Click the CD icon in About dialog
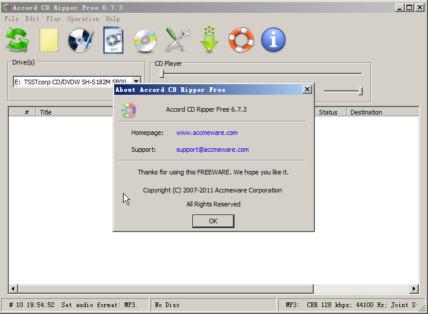This screenshot has width=428, height=314. coord(129,110)
